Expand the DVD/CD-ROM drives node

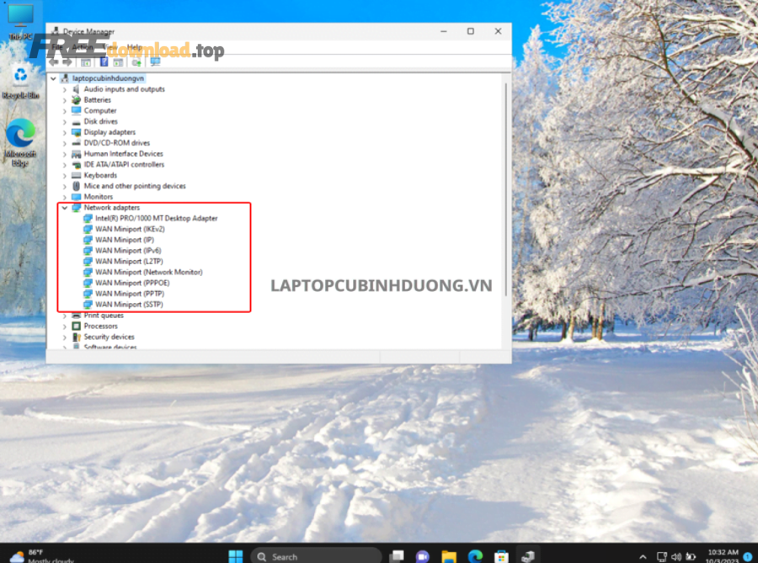(x=64, y=143)
